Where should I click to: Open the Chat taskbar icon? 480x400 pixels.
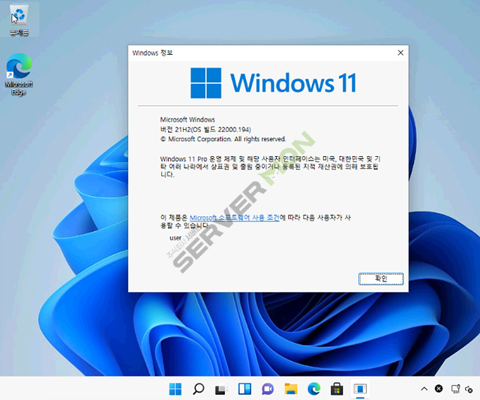268,389
